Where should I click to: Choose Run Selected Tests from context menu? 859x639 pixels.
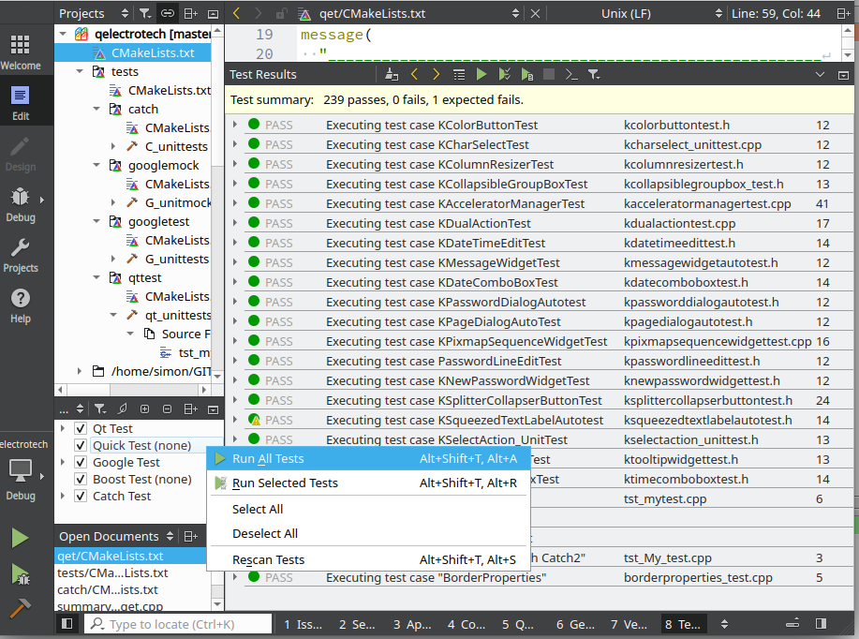click(285, 483)
